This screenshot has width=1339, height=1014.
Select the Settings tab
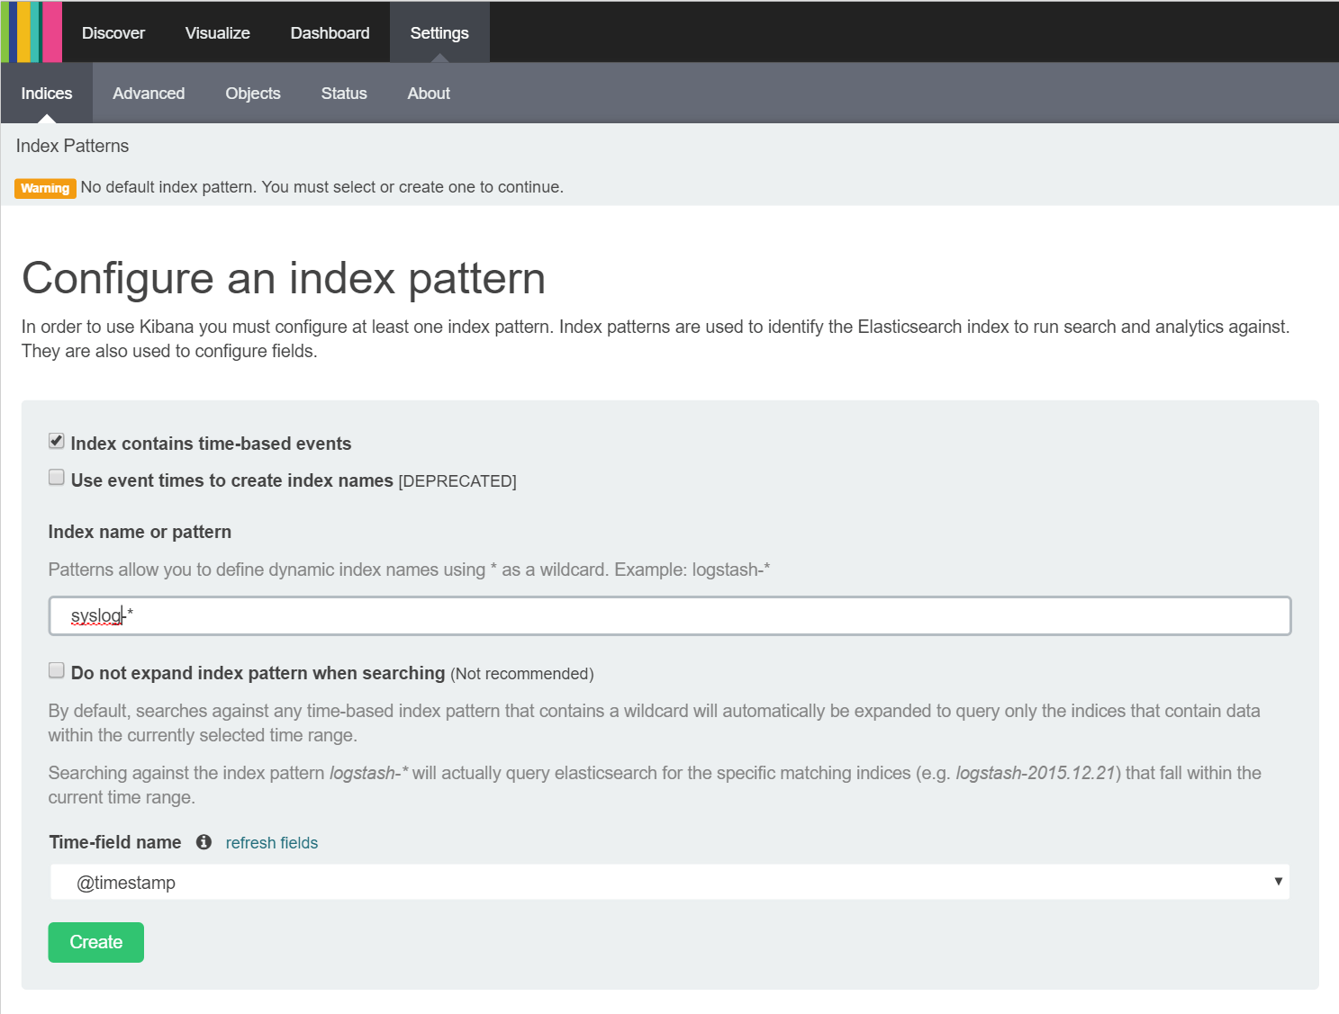439,33
